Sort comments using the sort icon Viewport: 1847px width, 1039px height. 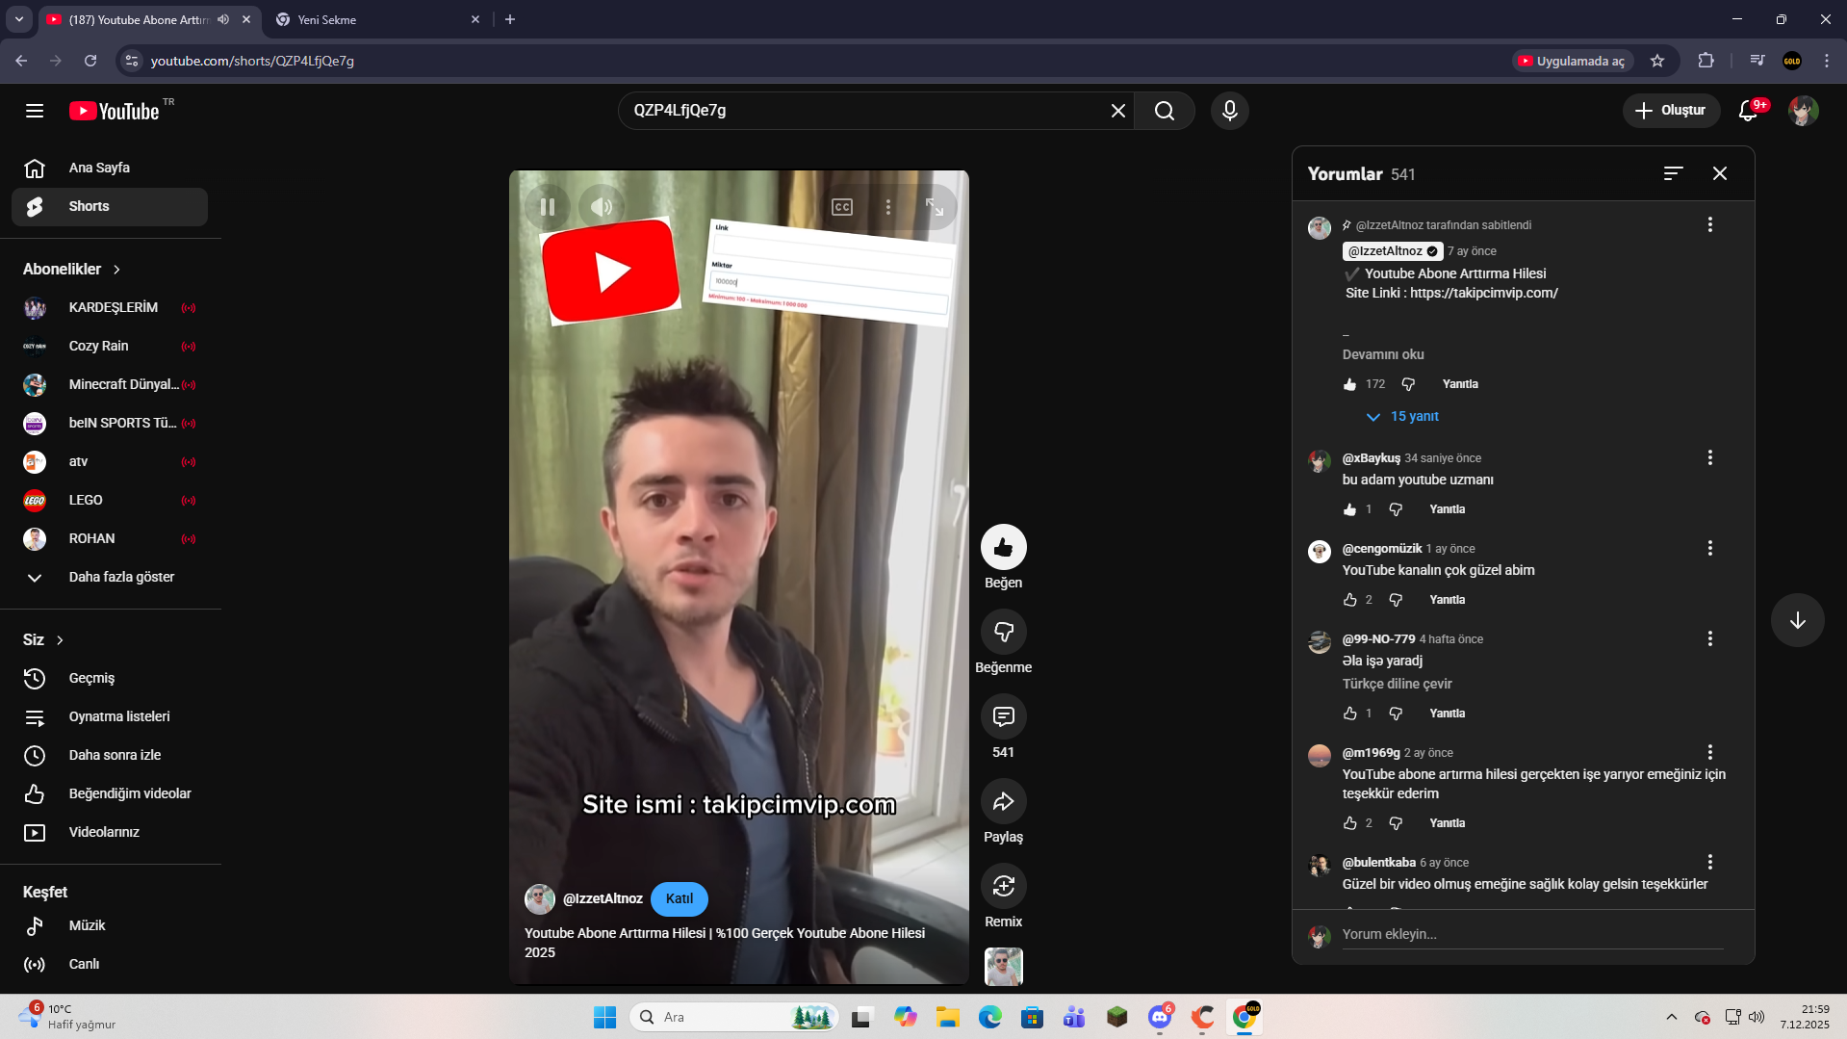[x=1673, y=173]
